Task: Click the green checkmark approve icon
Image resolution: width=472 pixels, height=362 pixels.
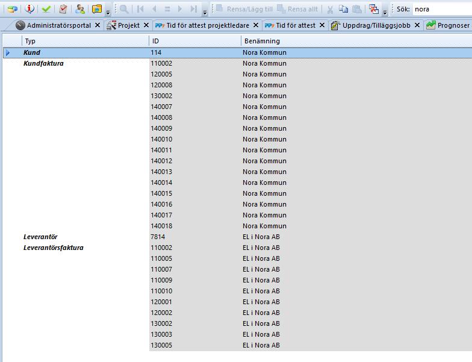Action: [x=46, y=9]
